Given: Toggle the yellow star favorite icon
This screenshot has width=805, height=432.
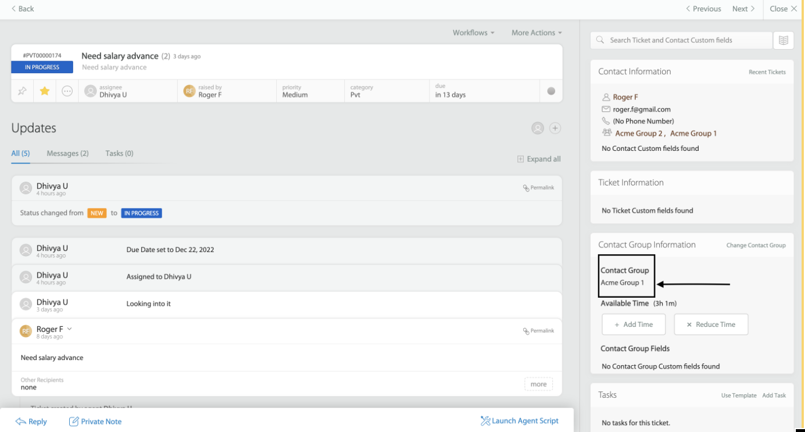Looking at the screenshot, I should [45, 91].
